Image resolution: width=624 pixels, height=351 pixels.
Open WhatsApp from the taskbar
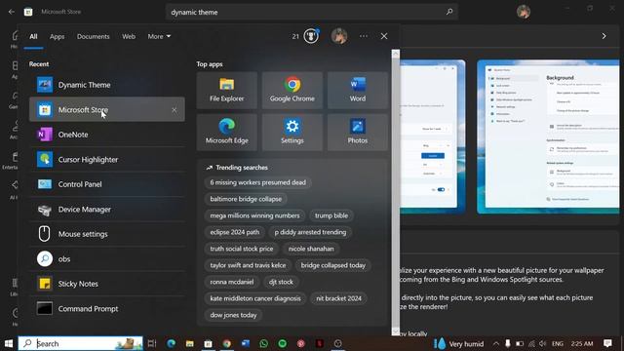(263, 343)
